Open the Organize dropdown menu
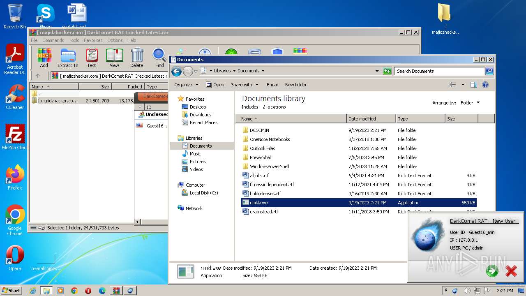 coord(187,85)
